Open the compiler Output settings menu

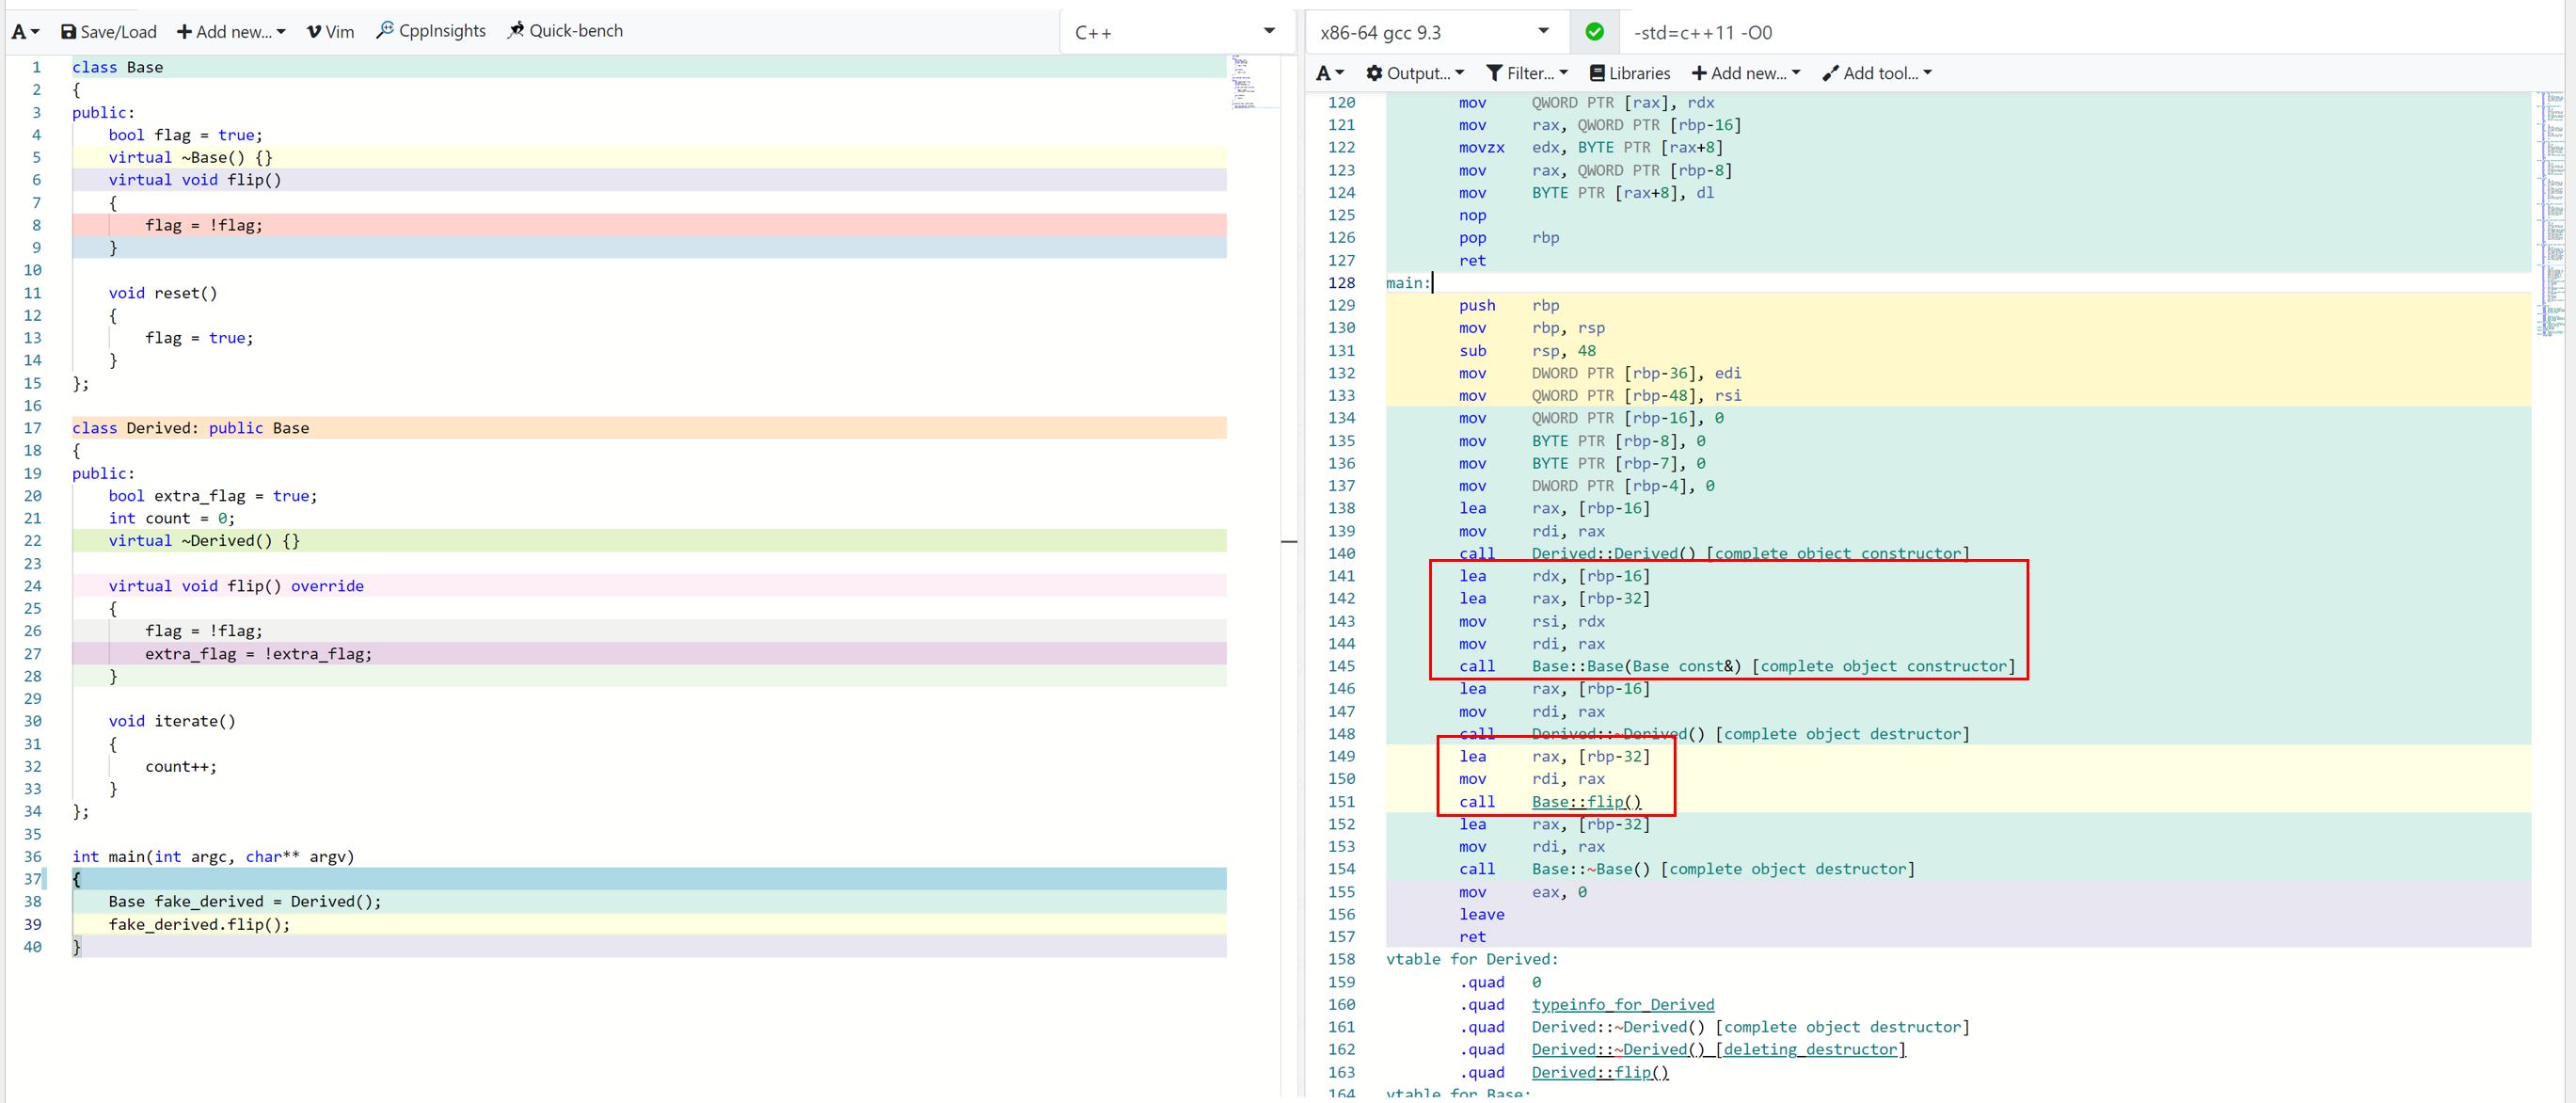pos(1414,73)
